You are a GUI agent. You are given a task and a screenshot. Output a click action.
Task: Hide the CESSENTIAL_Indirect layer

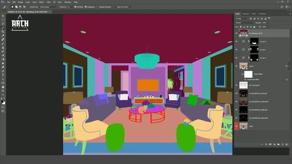[x=236, y=102]
